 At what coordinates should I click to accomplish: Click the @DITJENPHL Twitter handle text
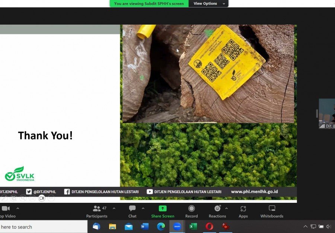click(45, 192)
